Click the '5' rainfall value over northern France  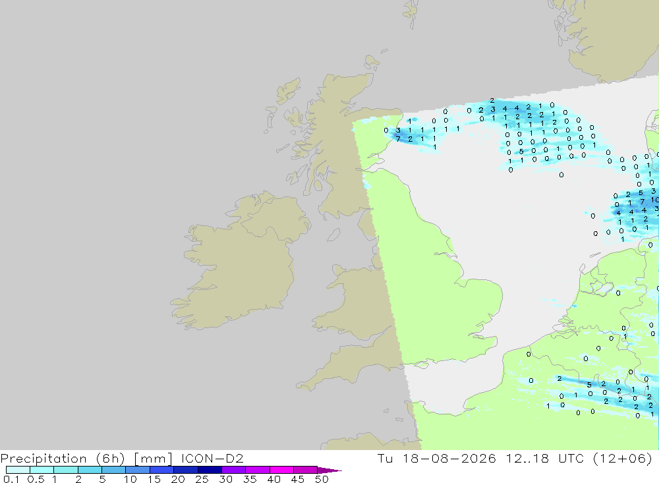[x=589, y=385]
